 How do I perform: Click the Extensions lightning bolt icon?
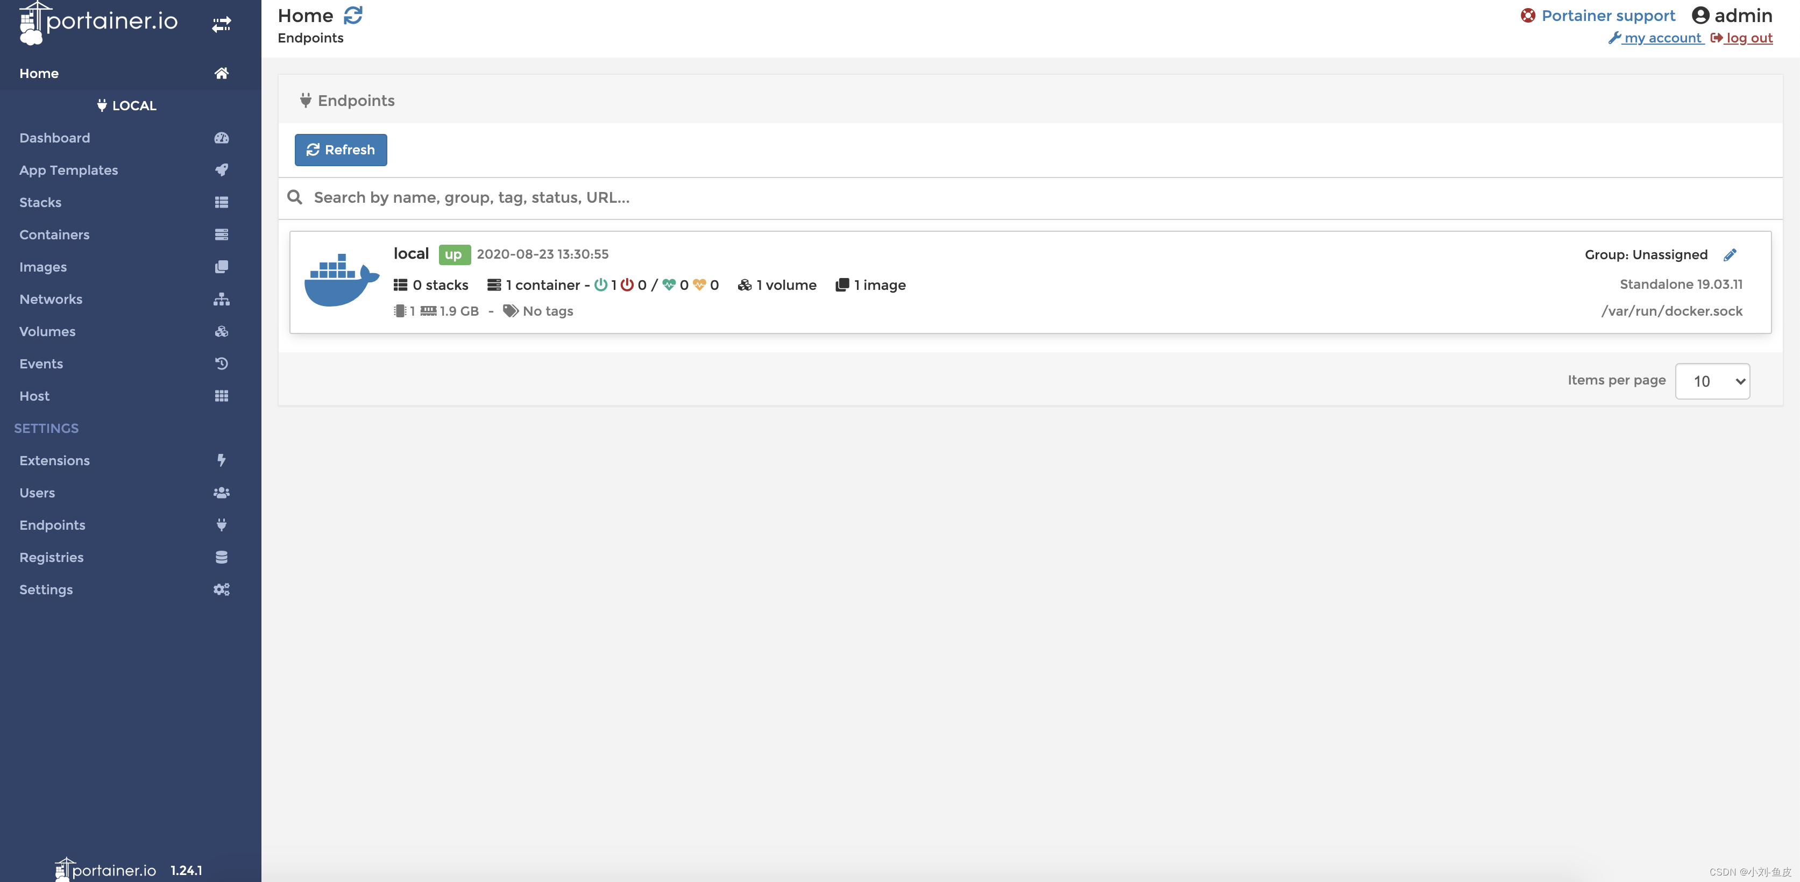pyautogui.click(x=222, y=460)
